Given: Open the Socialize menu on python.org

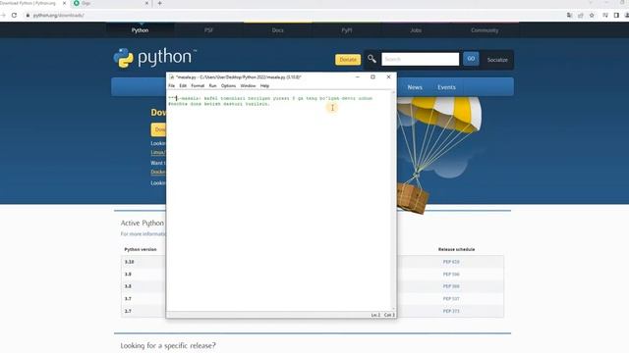Looking at the screenshot, I should coord(497,60).
